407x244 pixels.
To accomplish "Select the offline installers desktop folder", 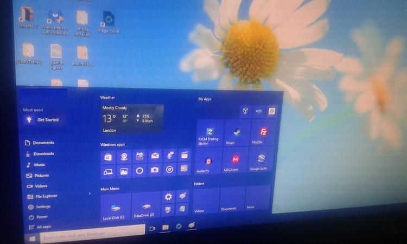I will [x=82, y=23].
